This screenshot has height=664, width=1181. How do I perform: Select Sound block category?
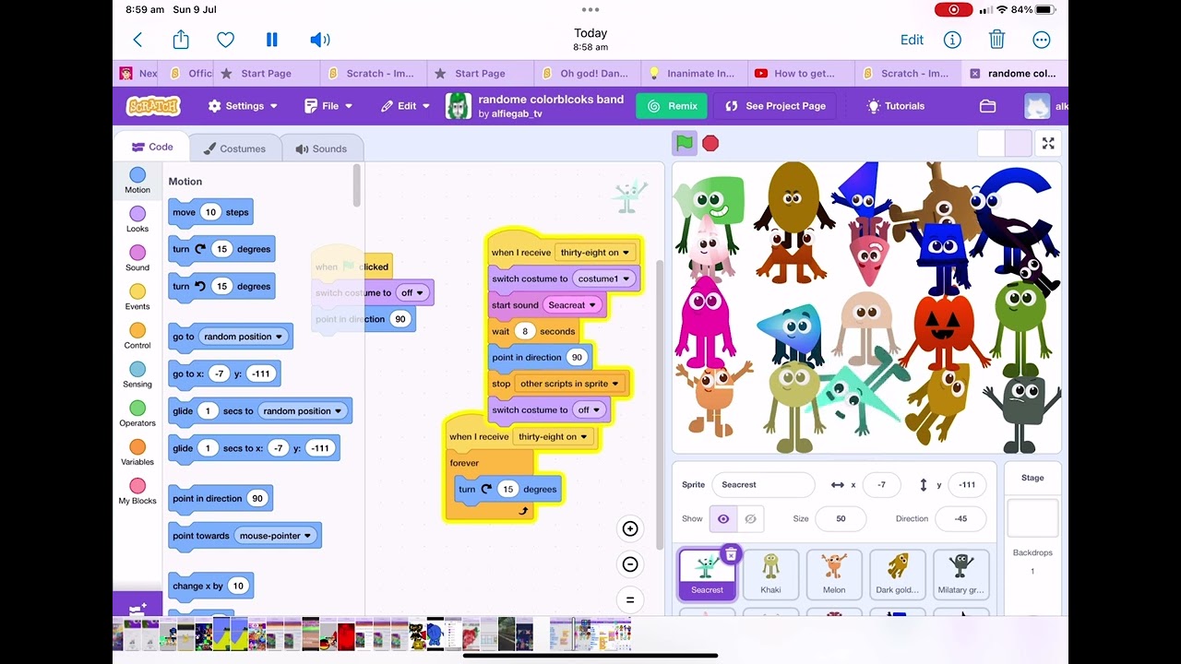tap(137, 258)
